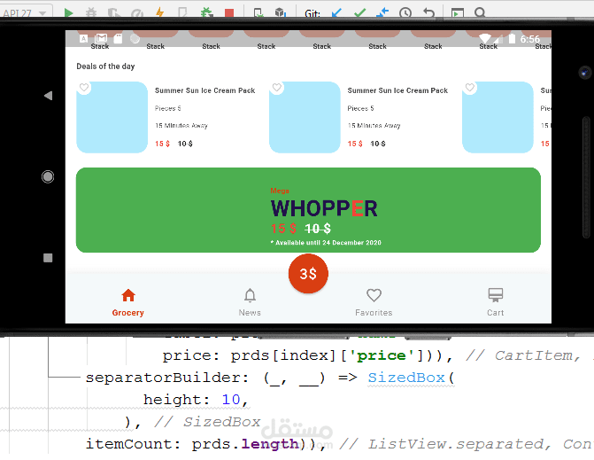Click first card's 15 $ red price
The height and width of the screenshot is (460, 594).
pos(163,144)
